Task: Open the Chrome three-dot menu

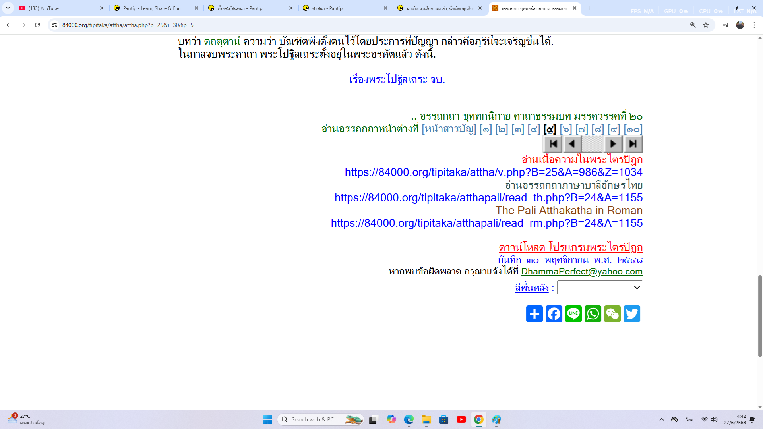Action: 754,25
